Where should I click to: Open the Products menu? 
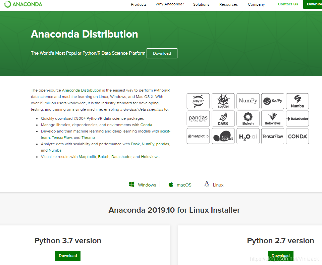point(139,4)
